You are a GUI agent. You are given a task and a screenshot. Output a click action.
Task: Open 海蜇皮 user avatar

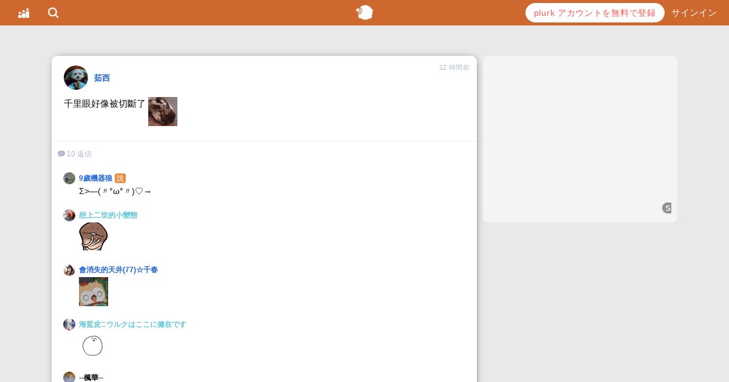coord(69,324)
